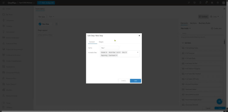Open the April 2025 Release dropdown
Screen dimensions: 228x112
(27, 3)
